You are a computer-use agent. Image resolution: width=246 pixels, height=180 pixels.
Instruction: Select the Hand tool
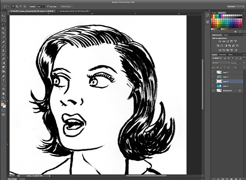pyautogui.click(x=3, y=94)
